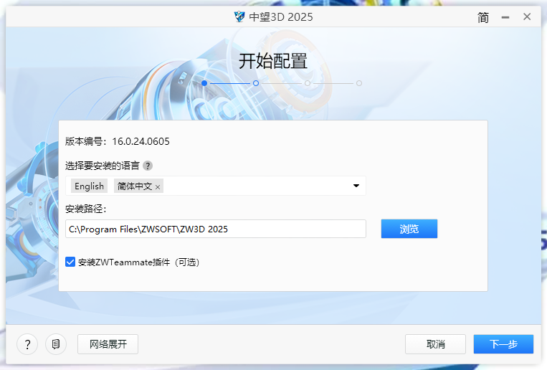This screenshot has height=370, width=547.
Task: Toggle the install ZWTeammate plugin checkbox
Action: tap(70, 262)
